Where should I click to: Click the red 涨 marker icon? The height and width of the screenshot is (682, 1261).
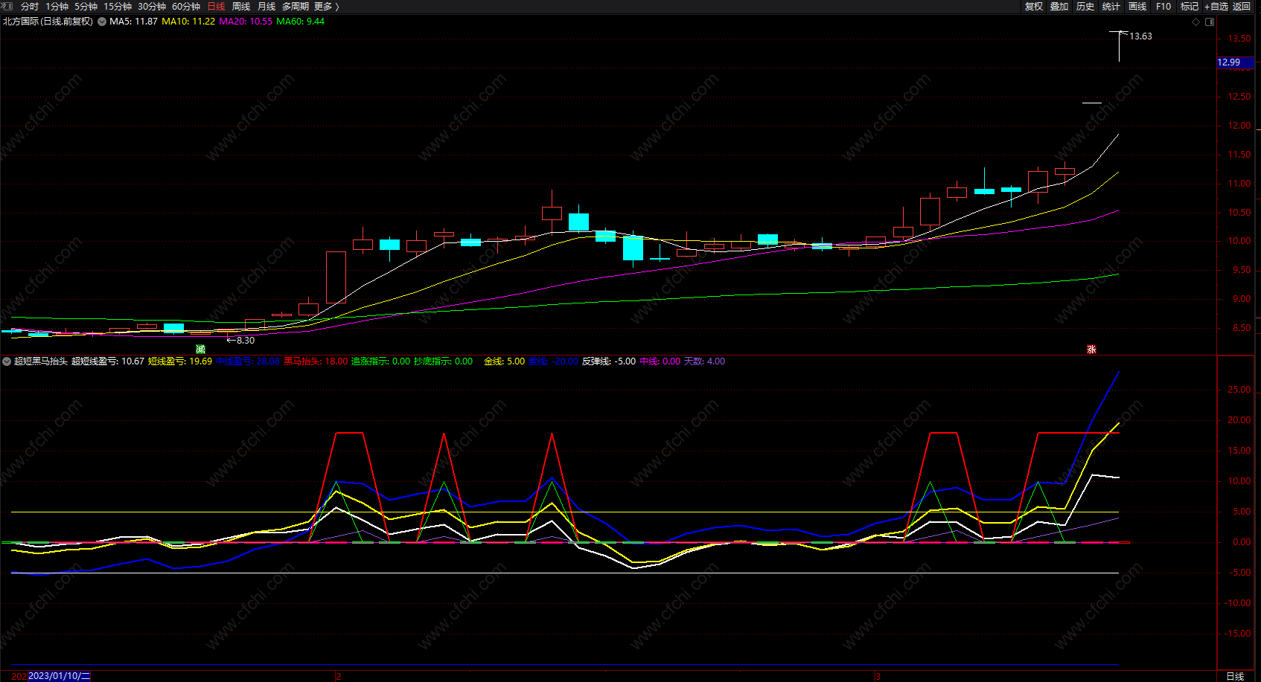pos(1091,349)
